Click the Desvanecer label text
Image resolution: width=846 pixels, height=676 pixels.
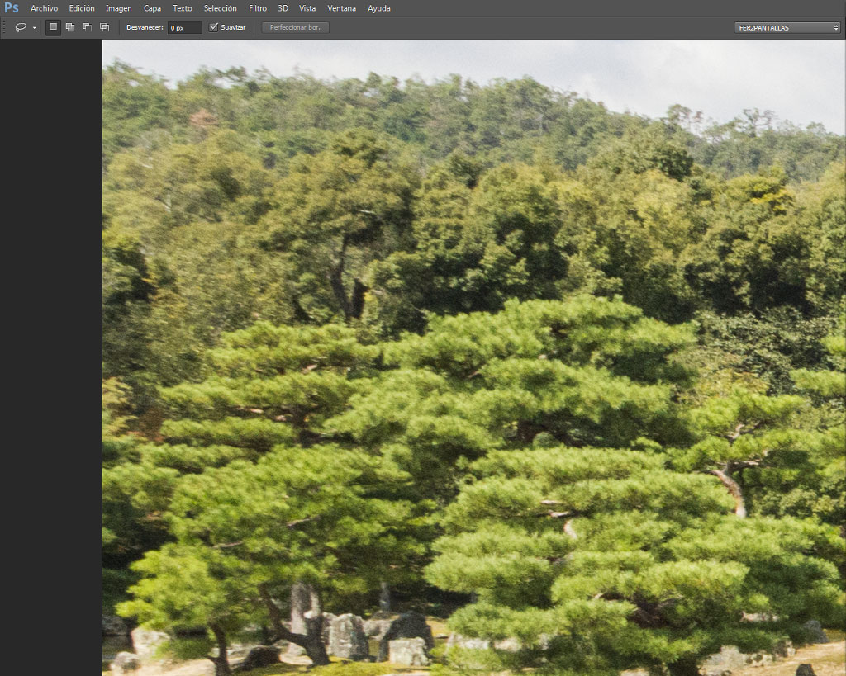(145, 27)
